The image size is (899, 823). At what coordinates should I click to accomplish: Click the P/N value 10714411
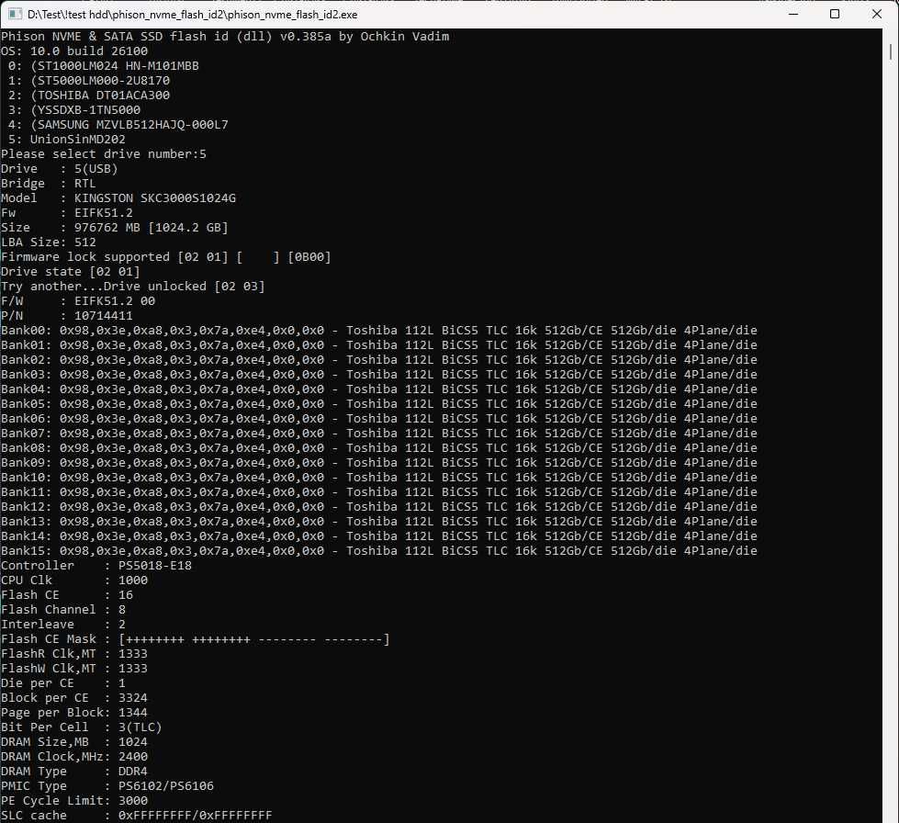click(104, 315)
